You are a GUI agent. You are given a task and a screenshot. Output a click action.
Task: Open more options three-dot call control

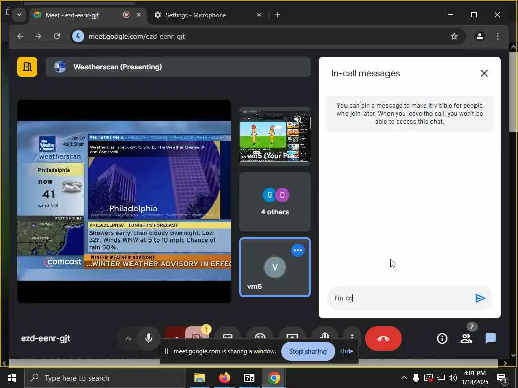tap(352, 335)
